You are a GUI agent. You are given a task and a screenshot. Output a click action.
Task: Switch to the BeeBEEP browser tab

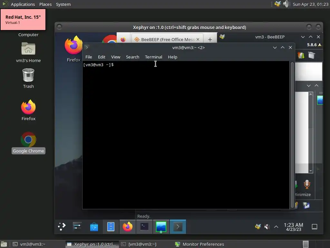pos(167,39)
